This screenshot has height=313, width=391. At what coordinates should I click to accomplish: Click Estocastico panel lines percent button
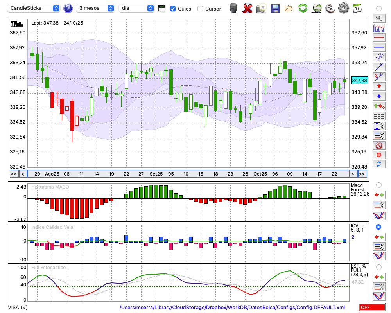point(379,286)
